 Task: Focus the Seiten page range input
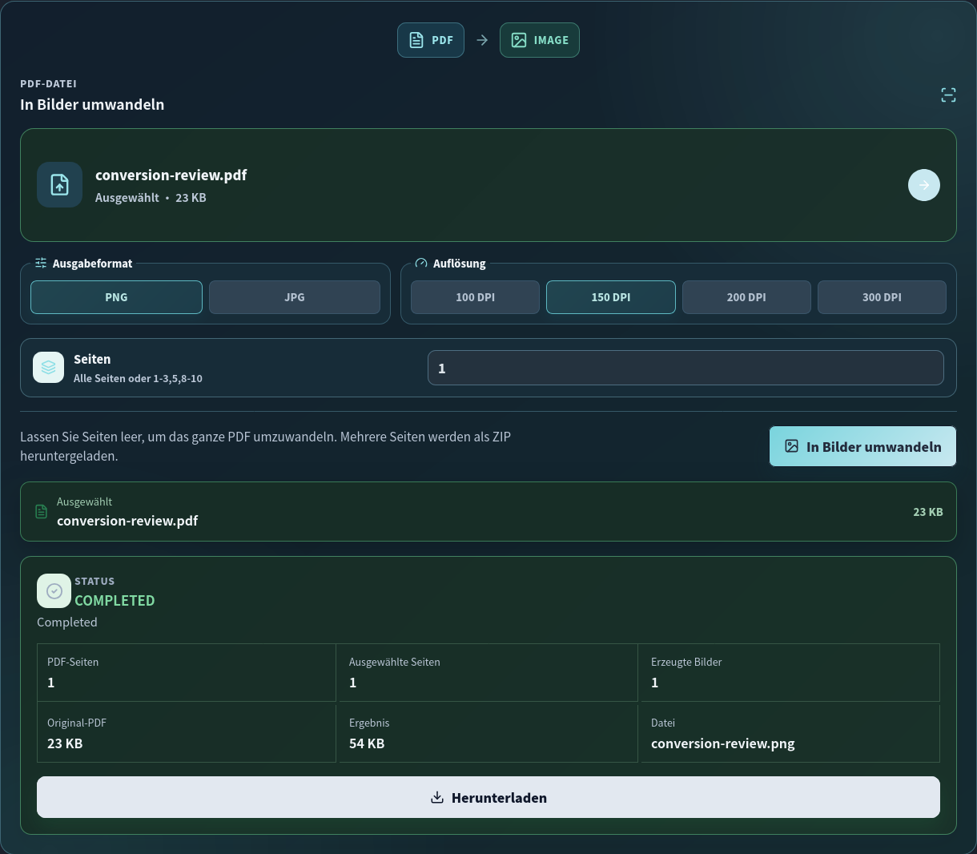686,368
